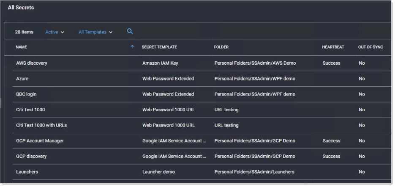Click the Out of Sync column header
The width and height of the screenshot is (395, 187).
pyautogui.click(x=370, y=47)
